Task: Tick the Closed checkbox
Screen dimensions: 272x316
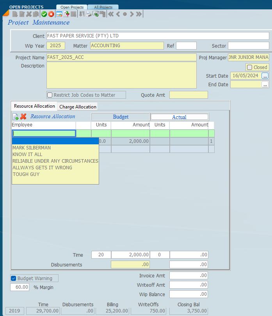Action: coord(250,67)
